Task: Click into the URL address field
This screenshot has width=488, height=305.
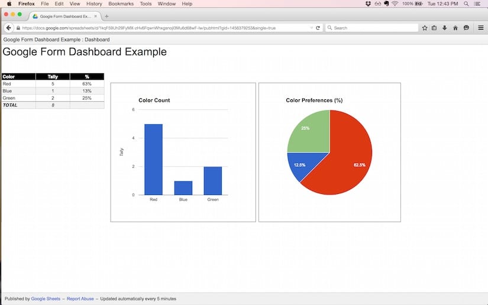Action: tap(165, 28)
